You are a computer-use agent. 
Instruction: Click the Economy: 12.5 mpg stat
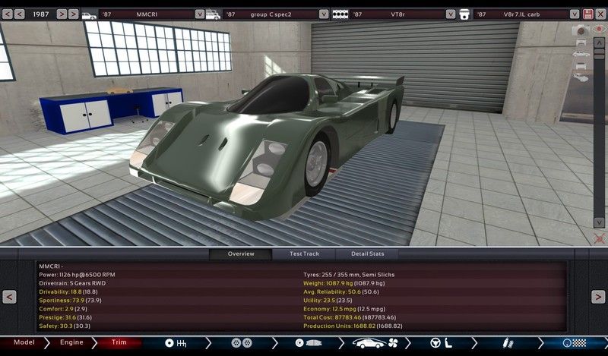[344, 309]
